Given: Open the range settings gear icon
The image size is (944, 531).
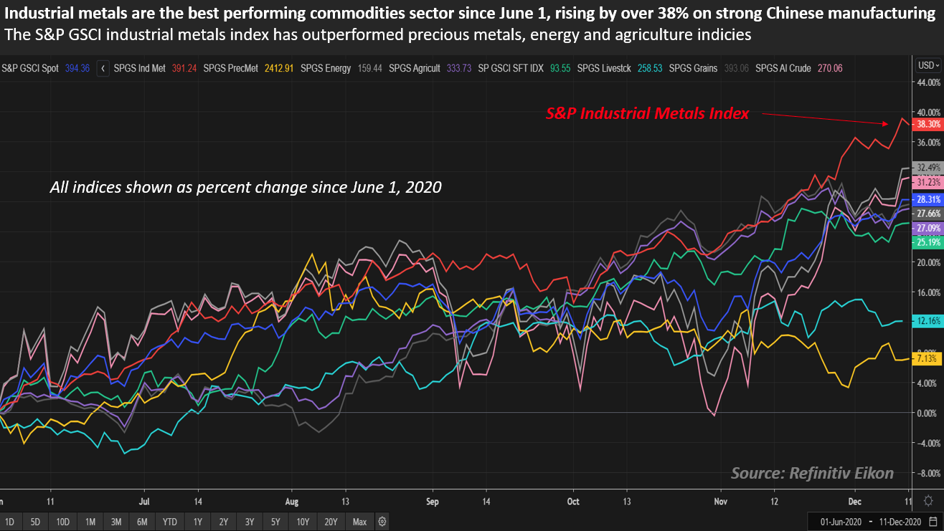Looking at the screenshot, I should [x=382, y=521].
